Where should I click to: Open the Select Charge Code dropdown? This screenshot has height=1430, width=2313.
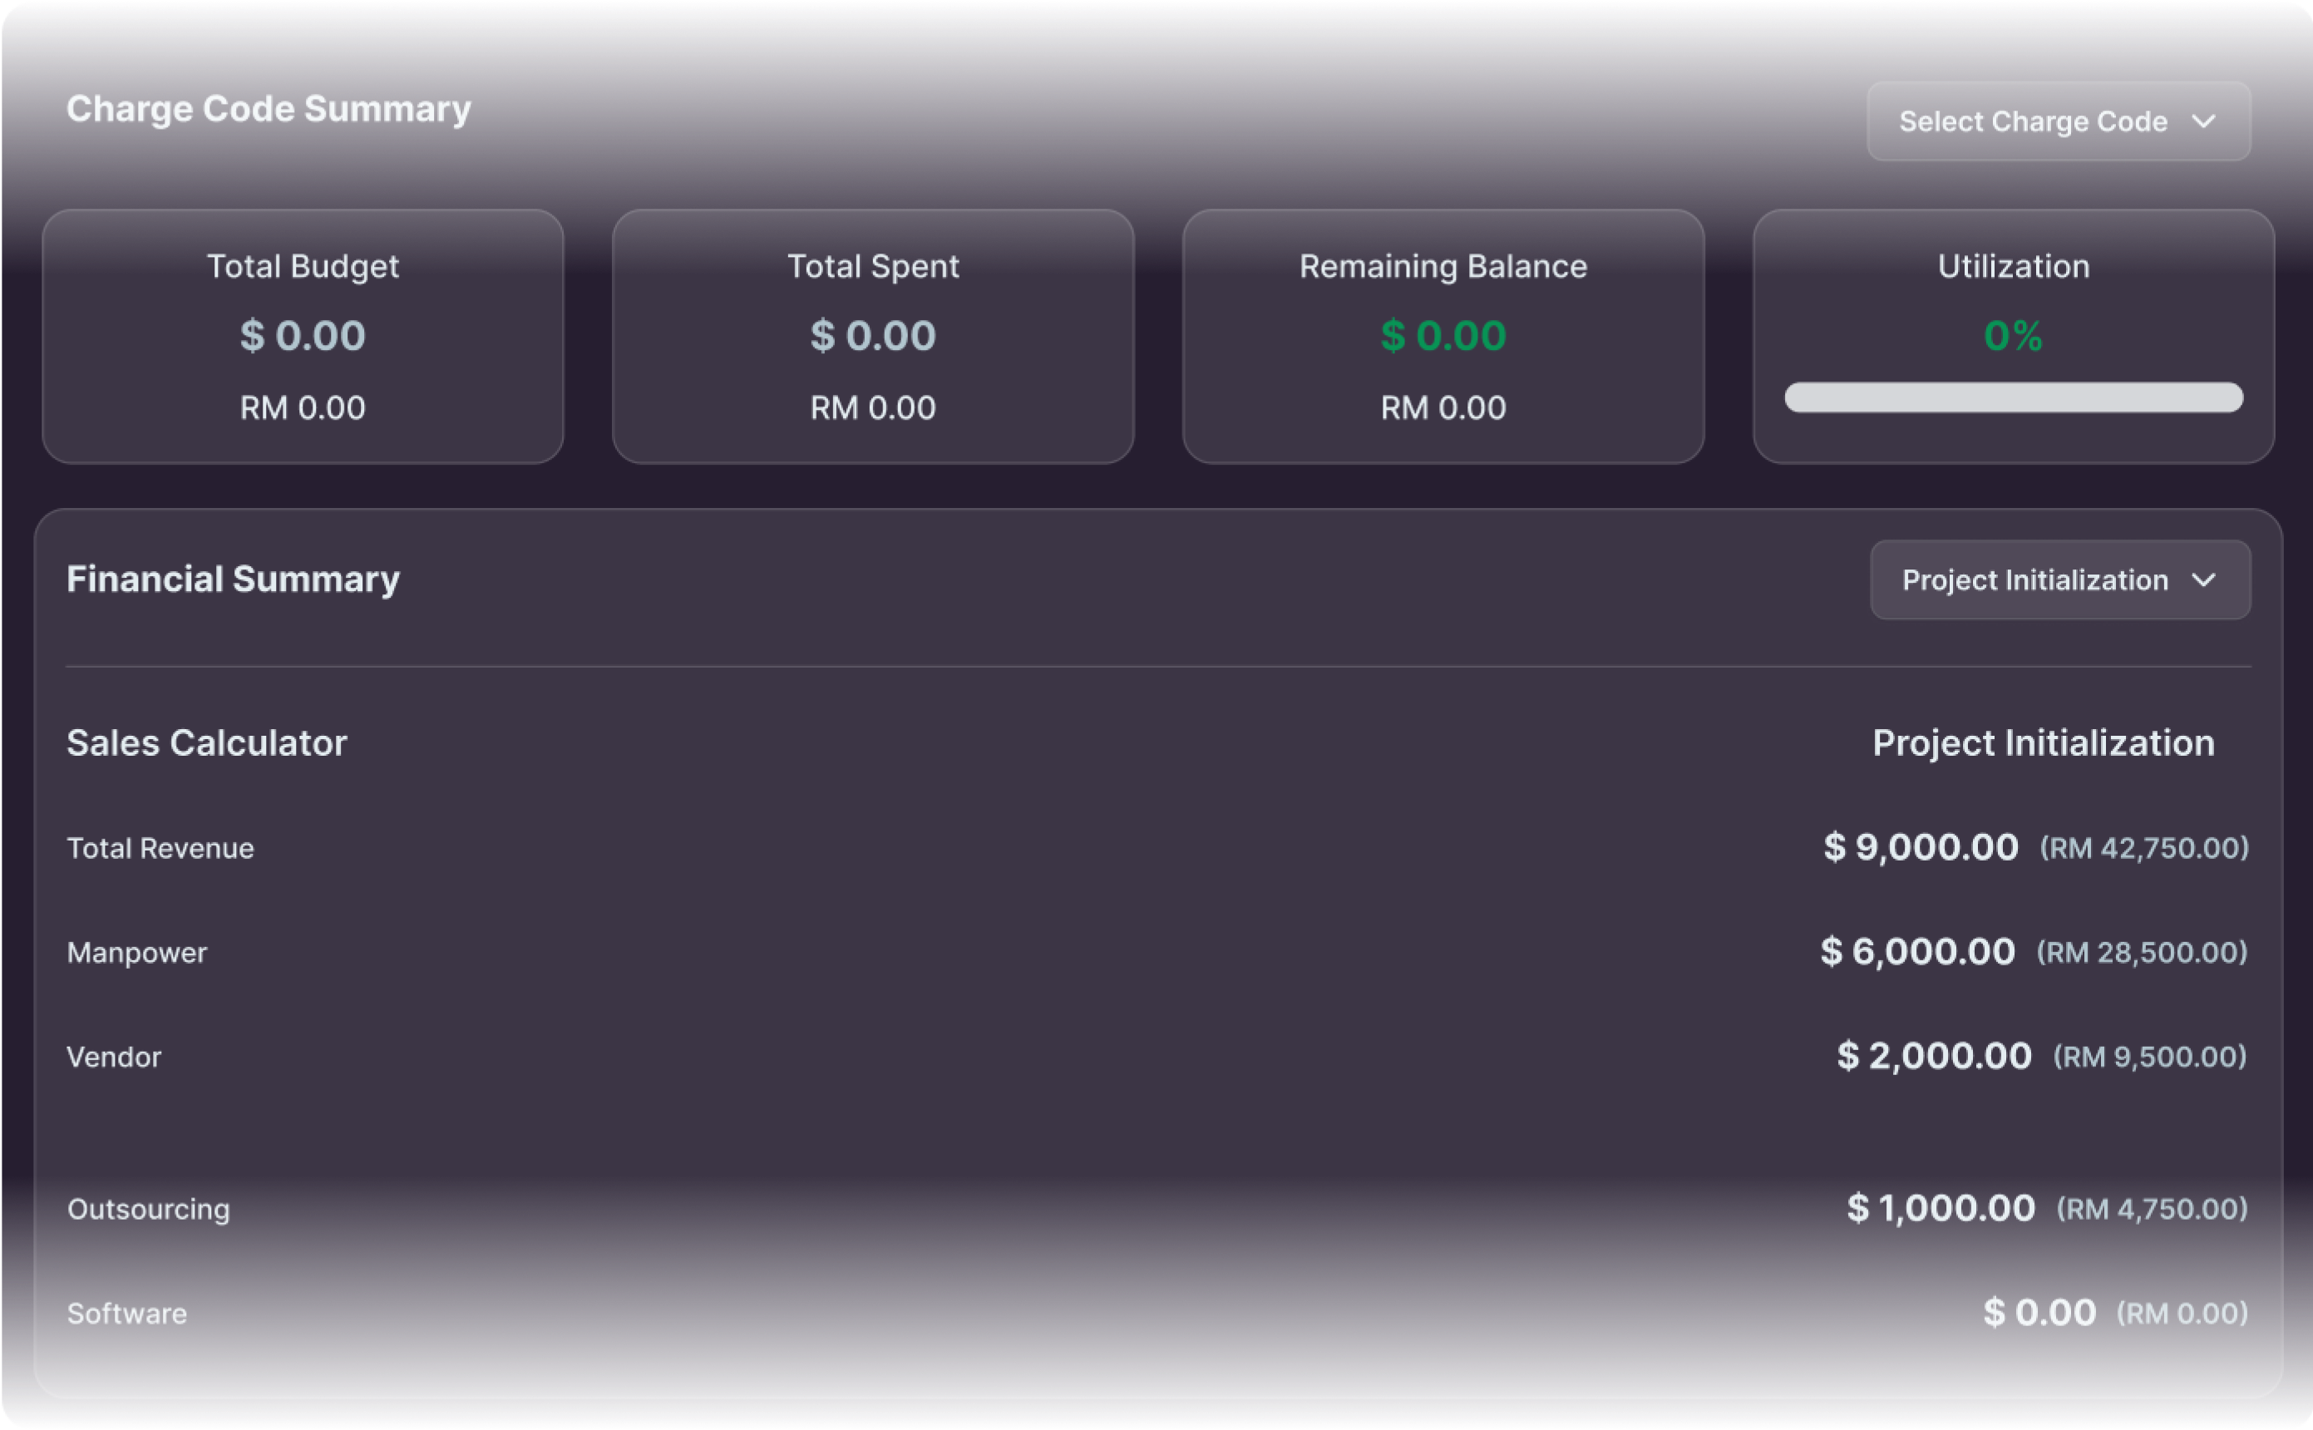pyautogui.click(x=2058, y=121)
